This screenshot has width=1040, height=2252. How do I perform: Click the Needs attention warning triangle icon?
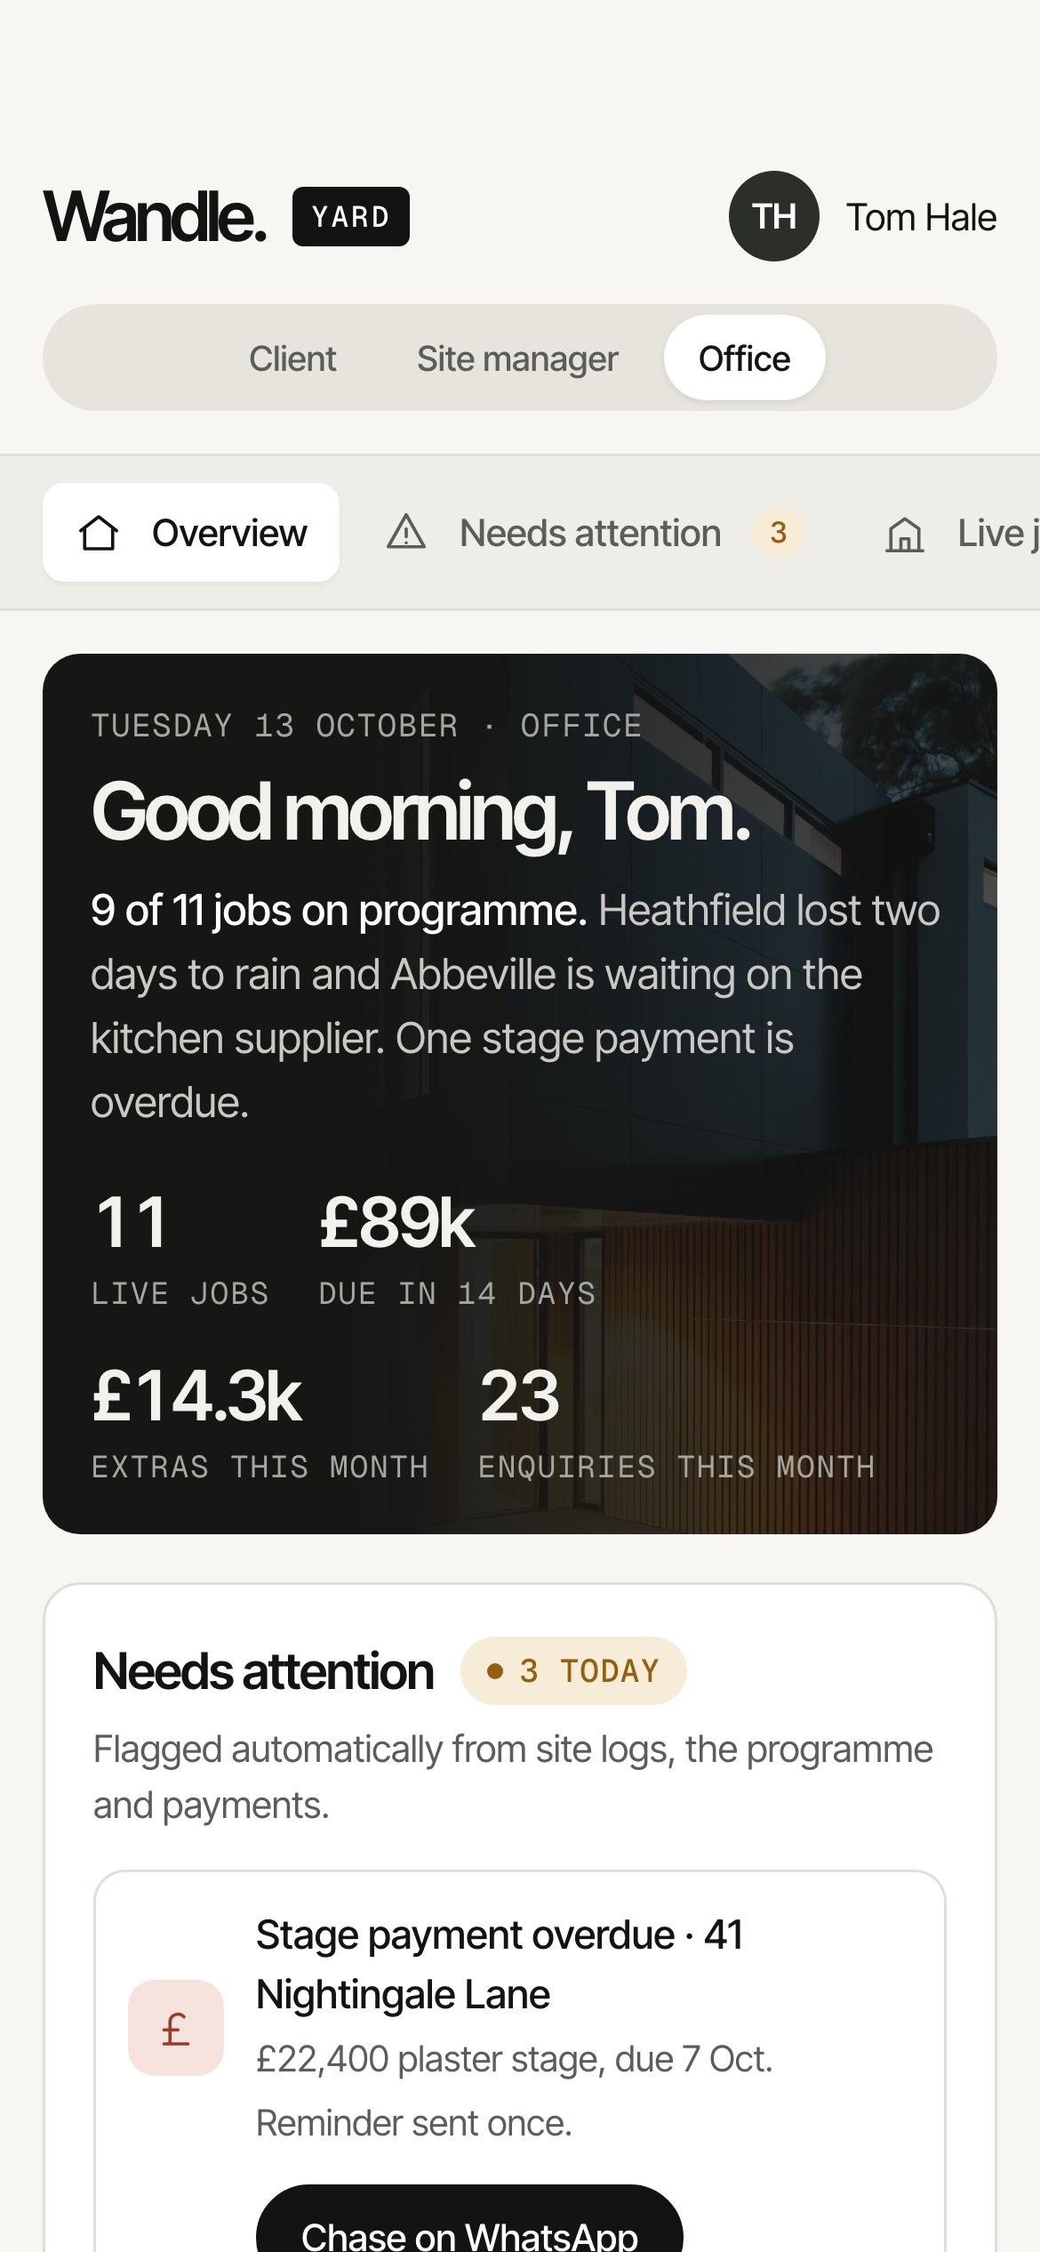coord(406,532)
